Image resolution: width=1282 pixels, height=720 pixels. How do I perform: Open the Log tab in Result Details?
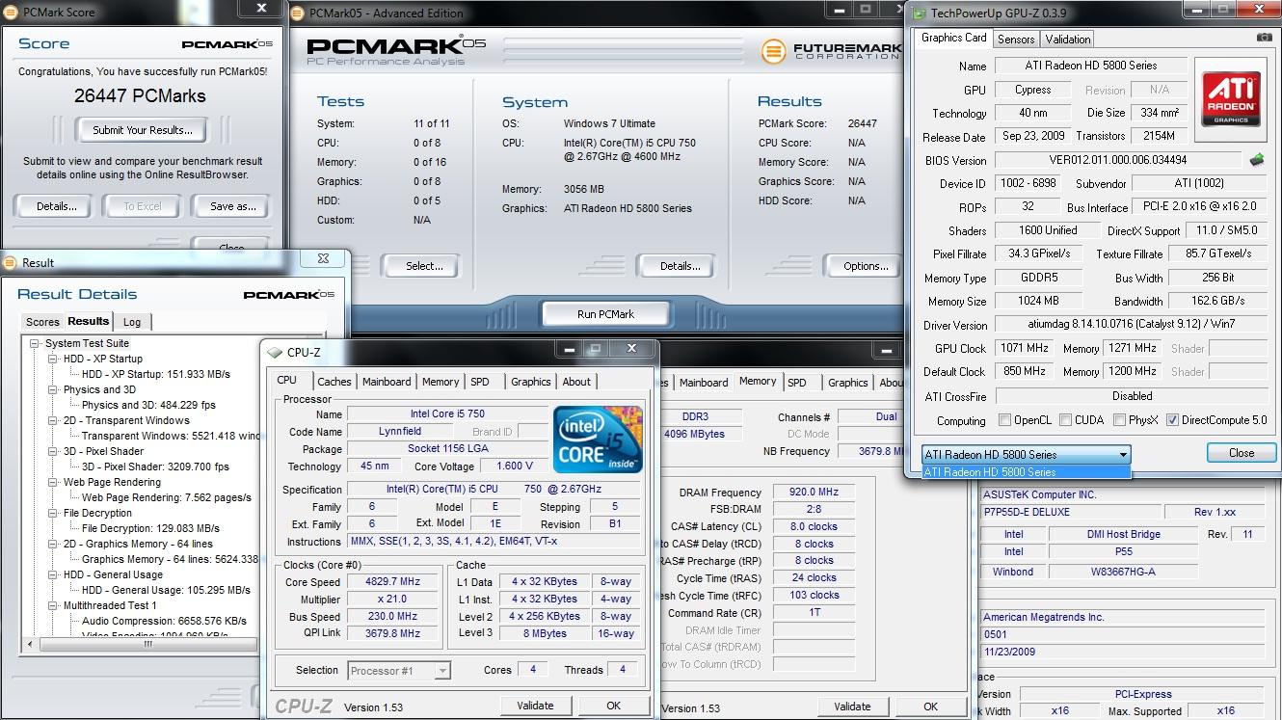click(132, 322)
